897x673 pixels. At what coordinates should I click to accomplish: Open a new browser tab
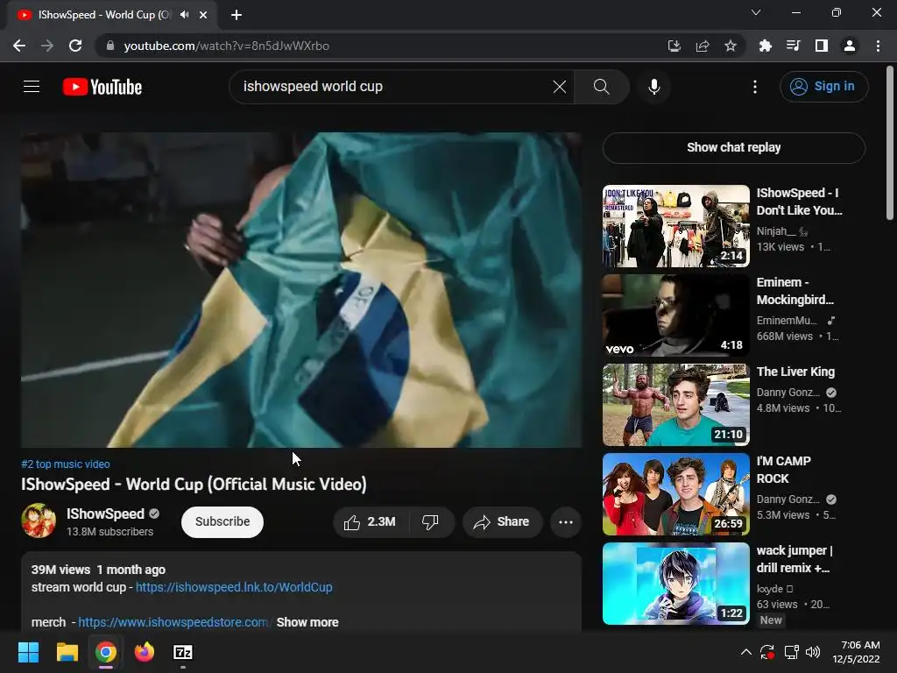point(237,15)
